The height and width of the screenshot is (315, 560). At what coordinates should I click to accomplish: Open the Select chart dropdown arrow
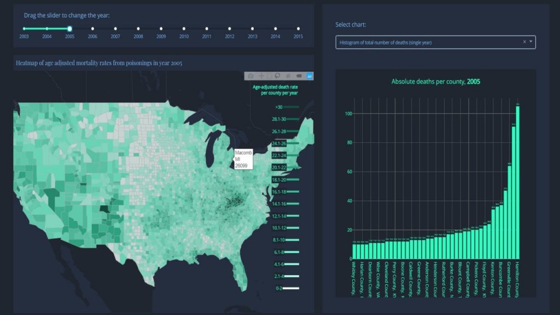coord(530,42)
